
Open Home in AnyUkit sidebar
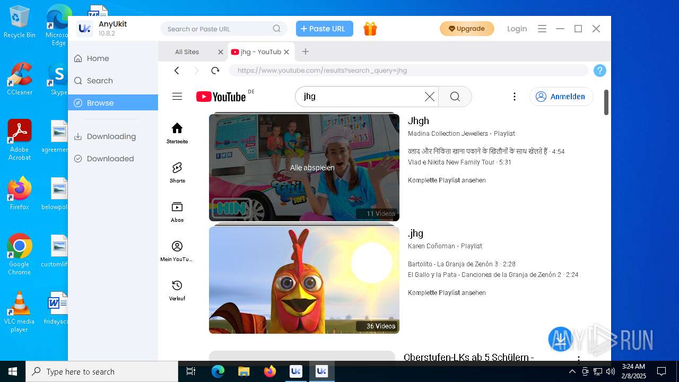pyautogui.click(x=113, y=58)
